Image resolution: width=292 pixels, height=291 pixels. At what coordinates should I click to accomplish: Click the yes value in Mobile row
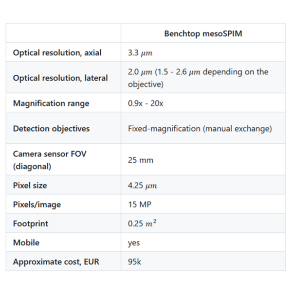pyautogui.click(x=134, y=243)
